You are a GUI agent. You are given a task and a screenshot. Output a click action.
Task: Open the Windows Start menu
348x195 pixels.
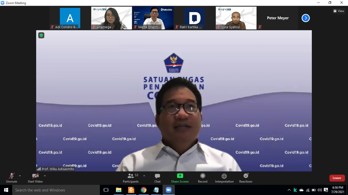[x=6, y=190]
